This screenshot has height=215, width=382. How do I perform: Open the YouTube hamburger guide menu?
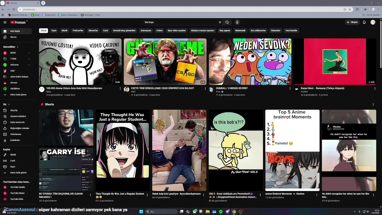tap(5, 22)
